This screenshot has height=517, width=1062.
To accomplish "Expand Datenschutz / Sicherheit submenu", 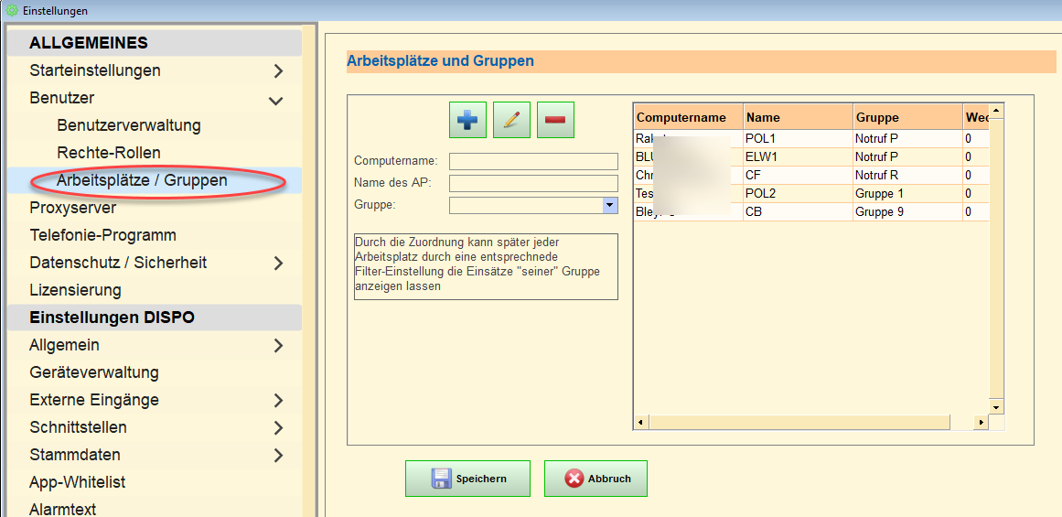I will click(278, 264).
